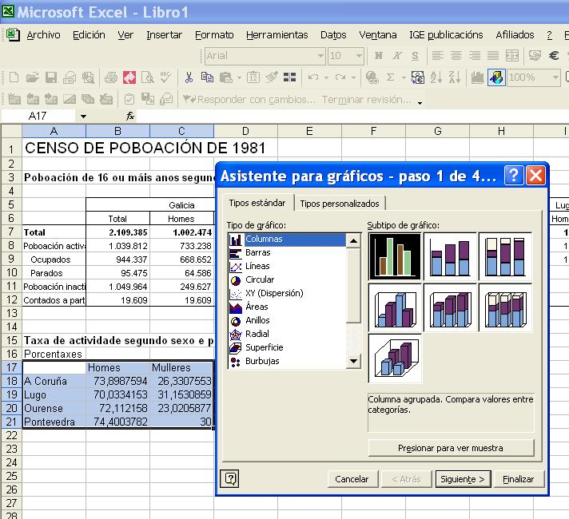This screenshot has width=569, height=519.
Task: Open the Paste options dropdown arrow
Action: 239,77
